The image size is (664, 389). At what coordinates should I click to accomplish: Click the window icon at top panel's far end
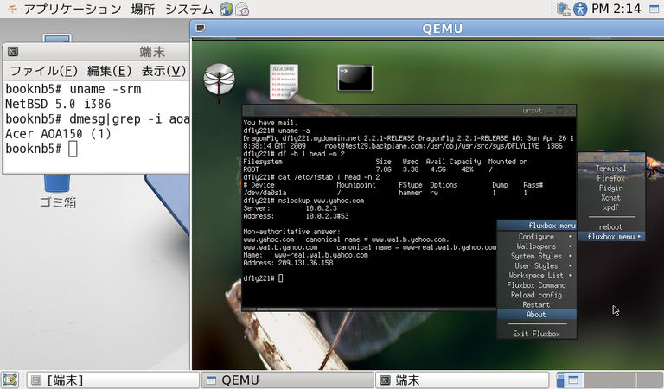[x=654, y=9]
